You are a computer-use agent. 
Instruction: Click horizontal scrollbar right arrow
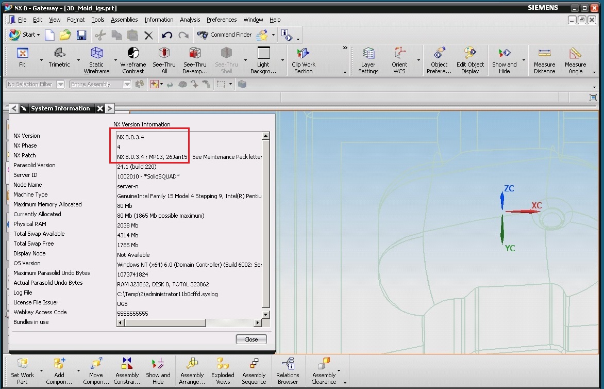[257, 322]
